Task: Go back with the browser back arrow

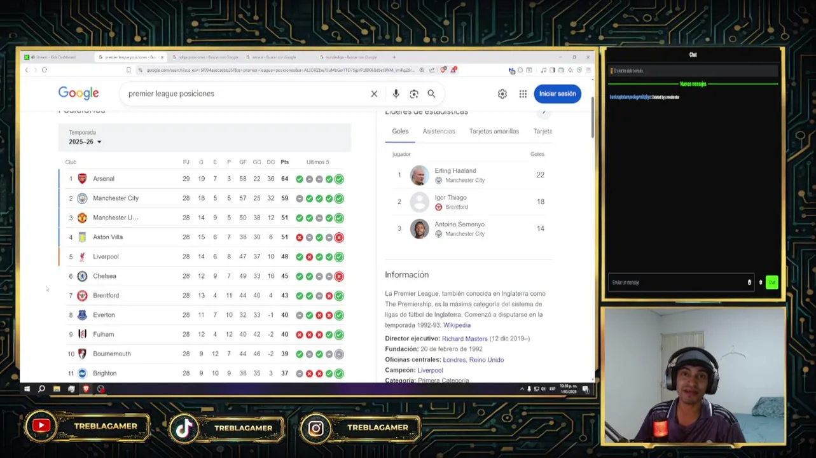Action: click(x=27, y=70)
